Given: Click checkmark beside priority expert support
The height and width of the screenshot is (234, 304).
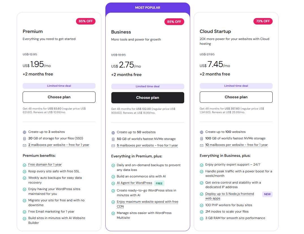Looking at the screenshot, I should click(x=201, y=165).
